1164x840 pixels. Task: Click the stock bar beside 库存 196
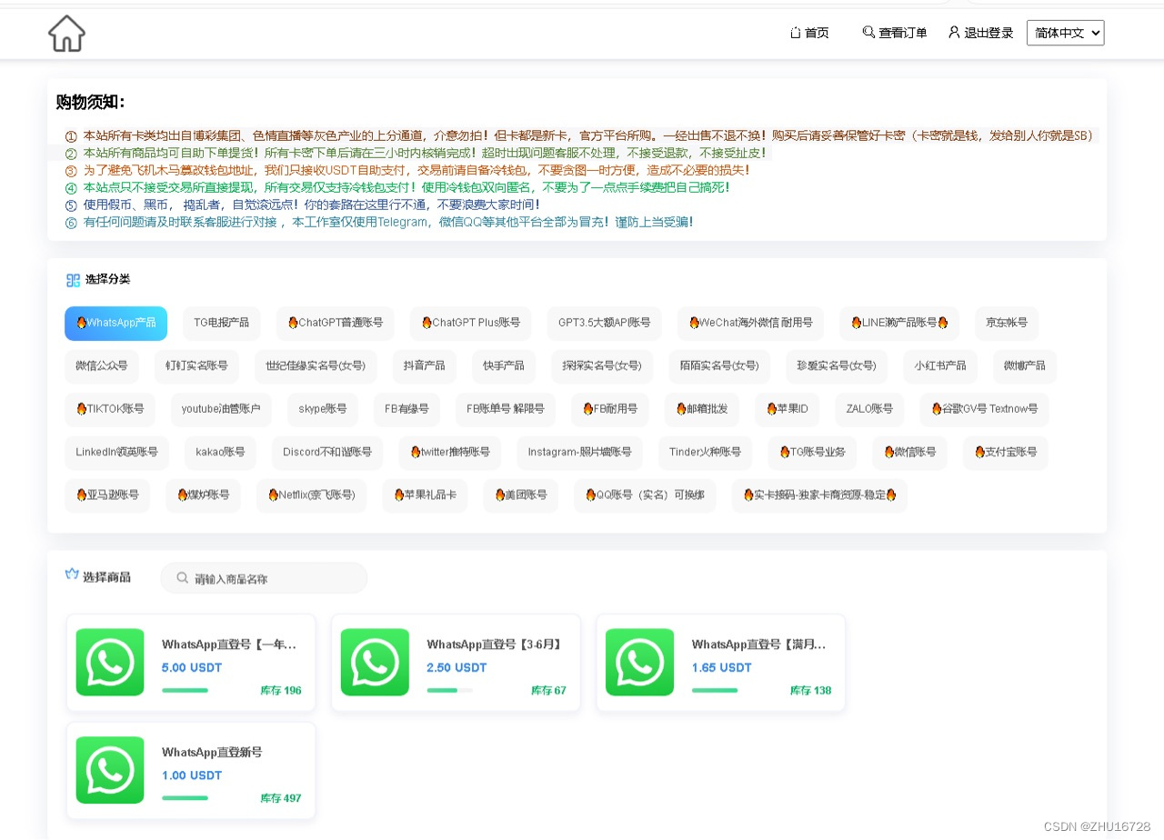pyautogui.click(x=185, y=690)
